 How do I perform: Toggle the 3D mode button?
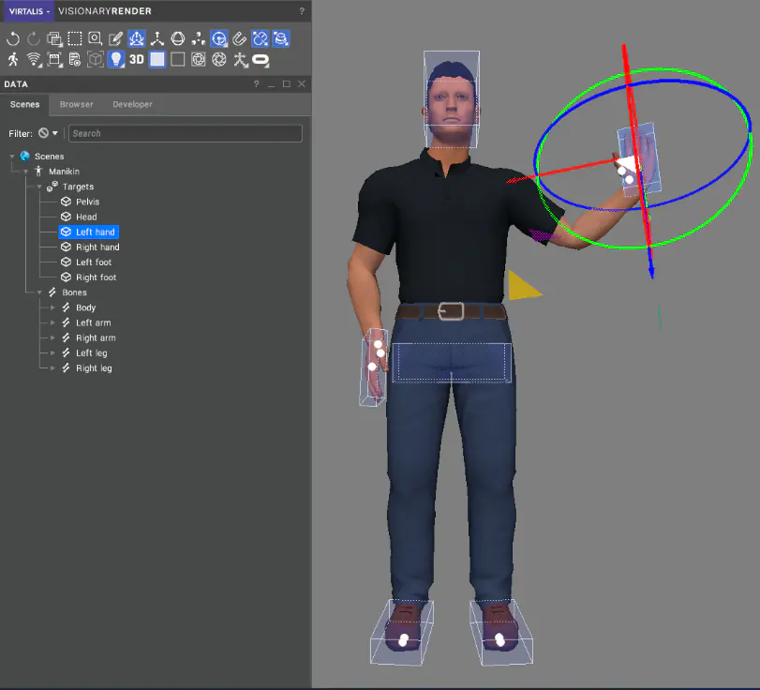(137, 60)
